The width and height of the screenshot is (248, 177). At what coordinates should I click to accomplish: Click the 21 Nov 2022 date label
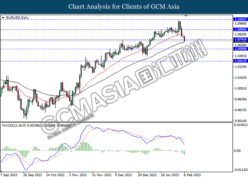[102, 175]
